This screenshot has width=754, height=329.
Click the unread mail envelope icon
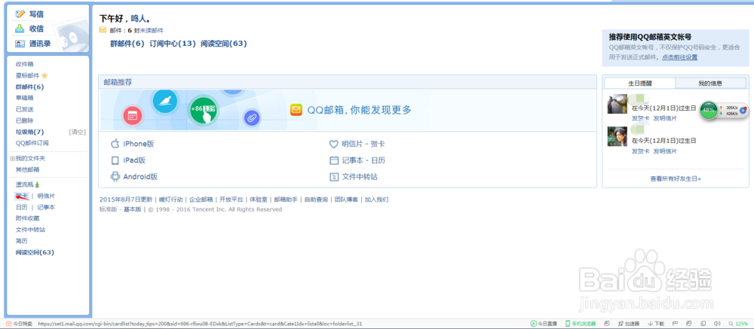pyautogui.click(x=103, y=30)
